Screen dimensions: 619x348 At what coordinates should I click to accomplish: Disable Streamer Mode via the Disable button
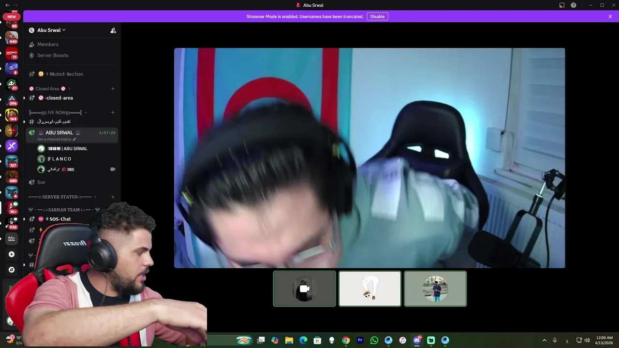377,16
